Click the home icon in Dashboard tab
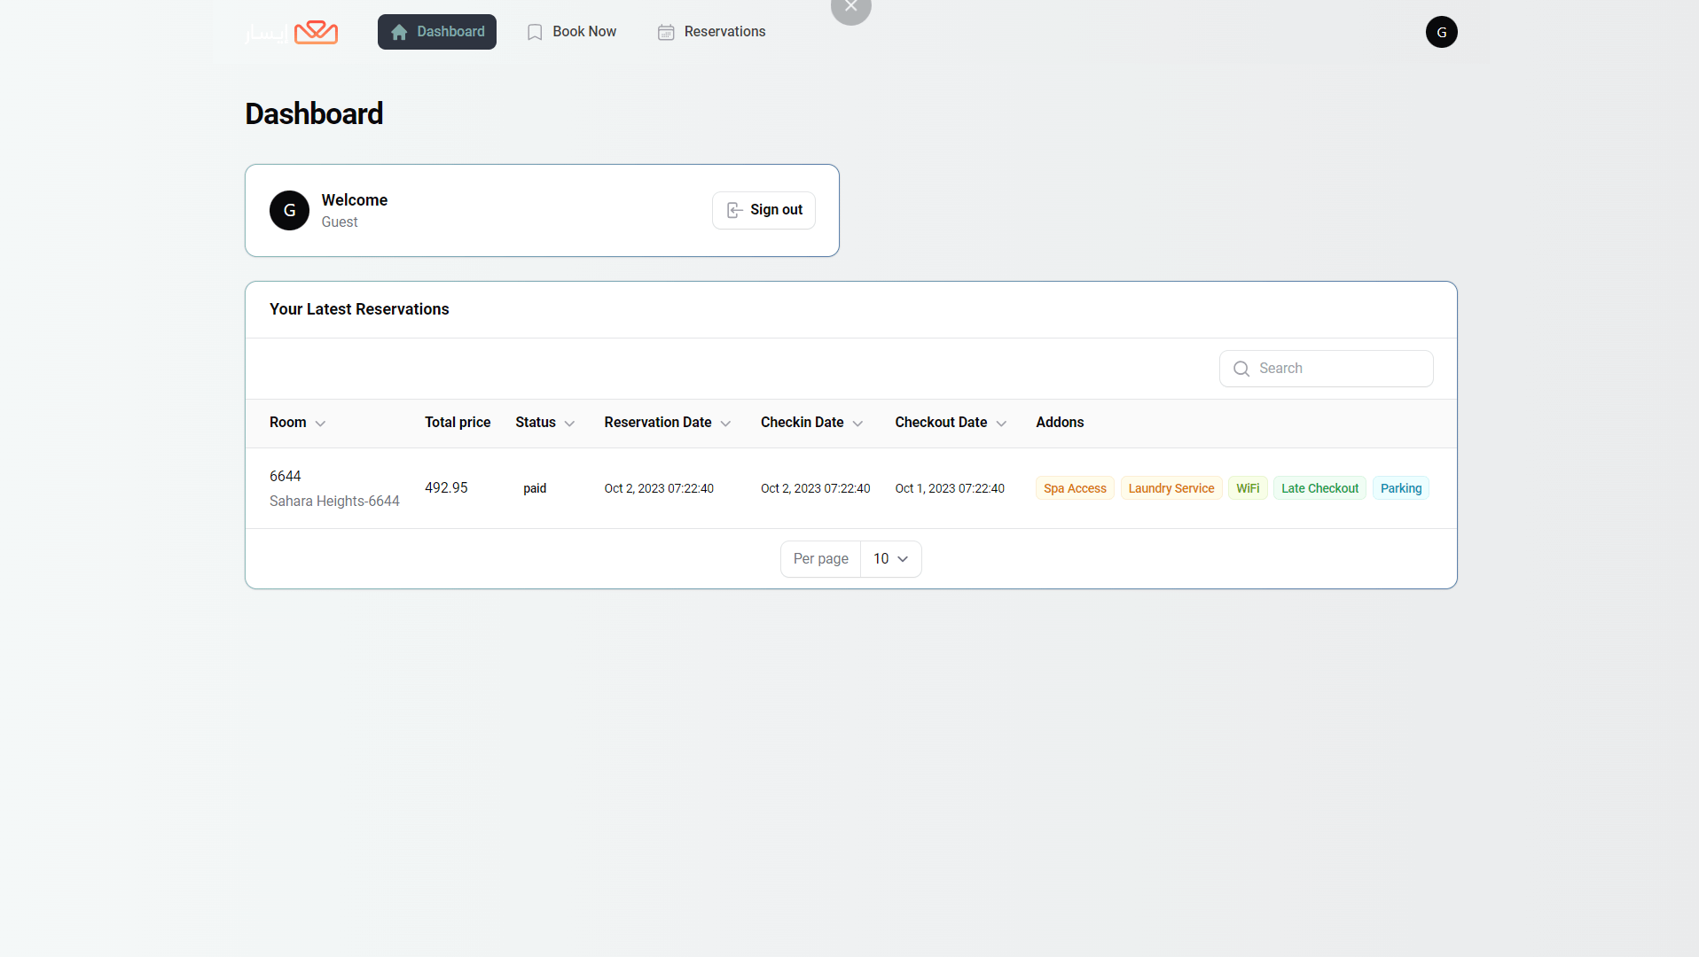Screen dimensions: 1699x957 [x=399, y=33]
